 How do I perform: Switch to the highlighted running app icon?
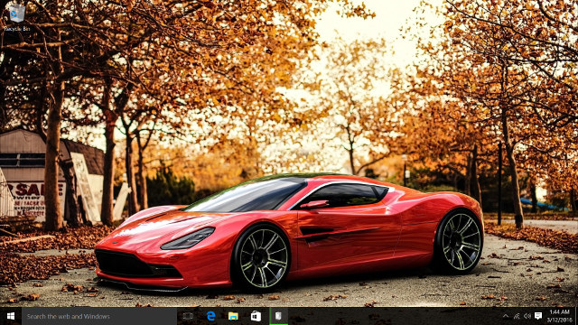(278, 316)
